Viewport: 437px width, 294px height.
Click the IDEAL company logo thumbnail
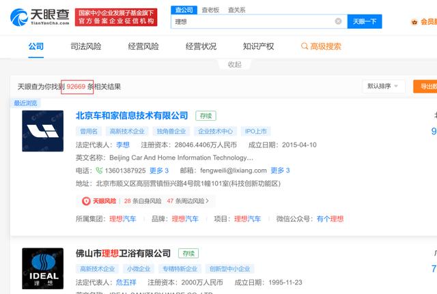point(42,270)
